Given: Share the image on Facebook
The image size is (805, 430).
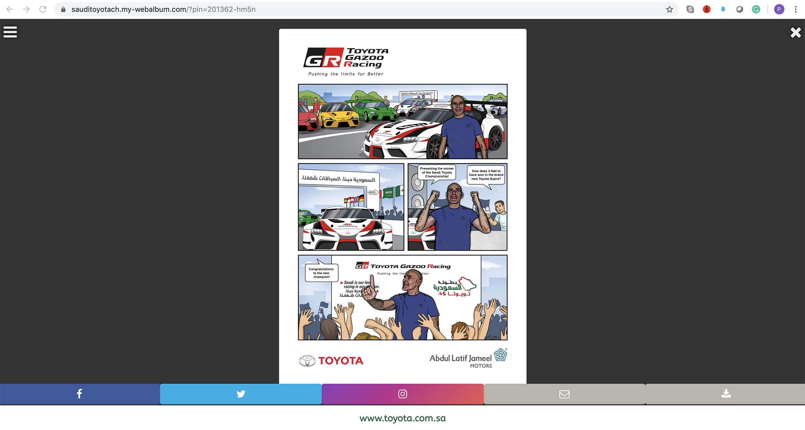Looking at the screenshot, I should (x=80, y=394).
